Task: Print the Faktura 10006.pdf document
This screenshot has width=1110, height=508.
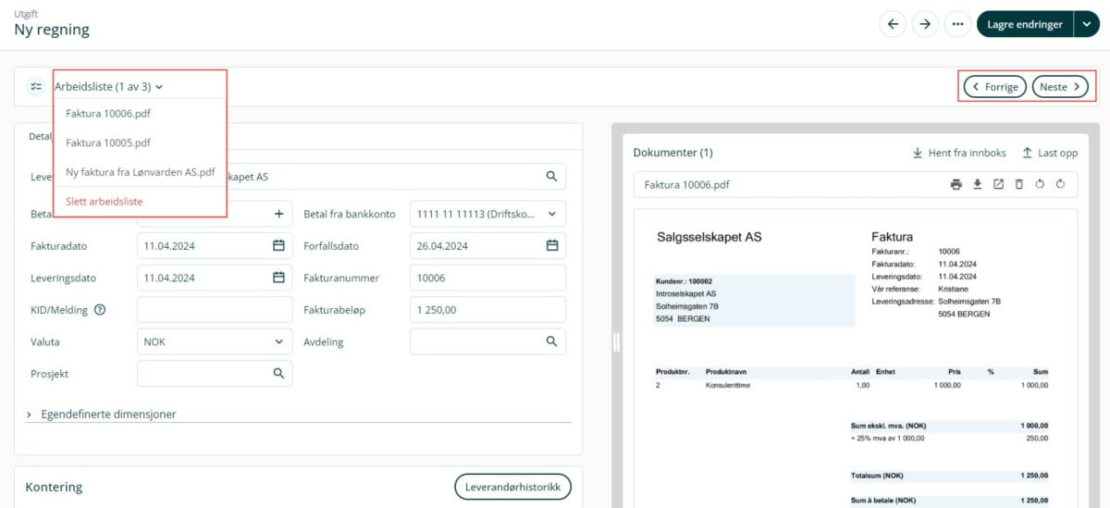Action: point(956,184)
